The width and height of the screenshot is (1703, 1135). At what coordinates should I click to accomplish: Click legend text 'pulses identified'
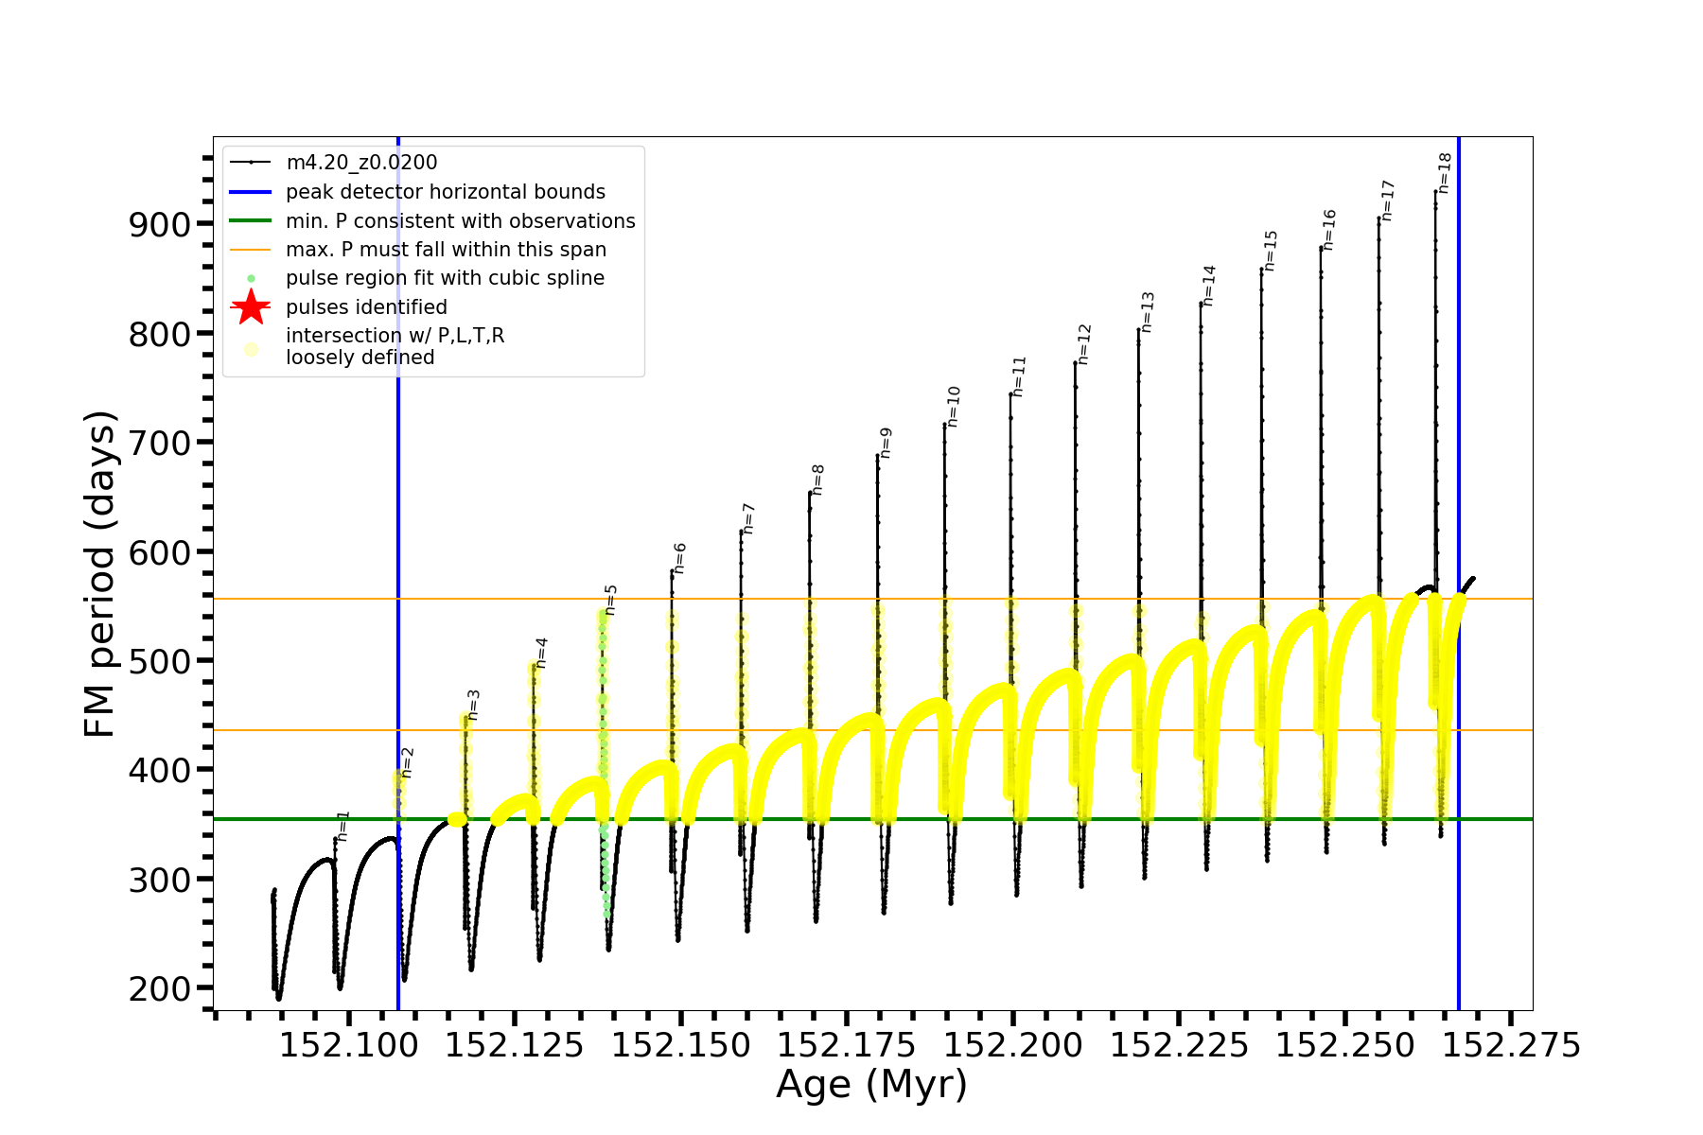pos(366,307)
